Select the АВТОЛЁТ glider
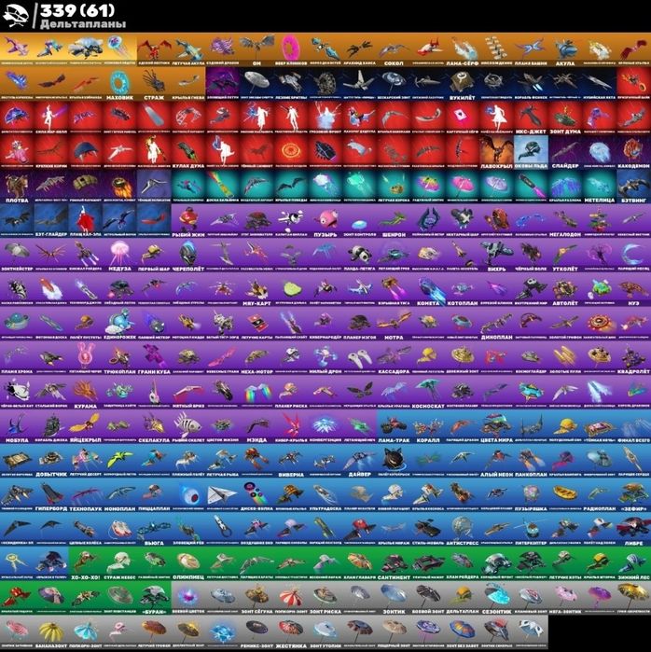The image size is (651, 652). (x=565, y=289)
